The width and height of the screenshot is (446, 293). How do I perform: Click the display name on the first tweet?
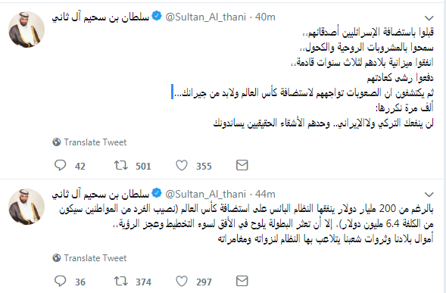101,17
